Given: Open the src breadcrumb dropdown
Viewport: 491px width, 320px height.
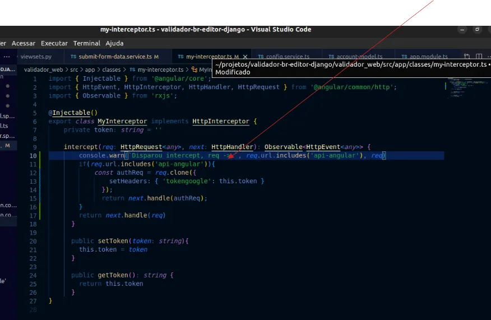Looking at the screenshot, I should (x=74, y=69).
